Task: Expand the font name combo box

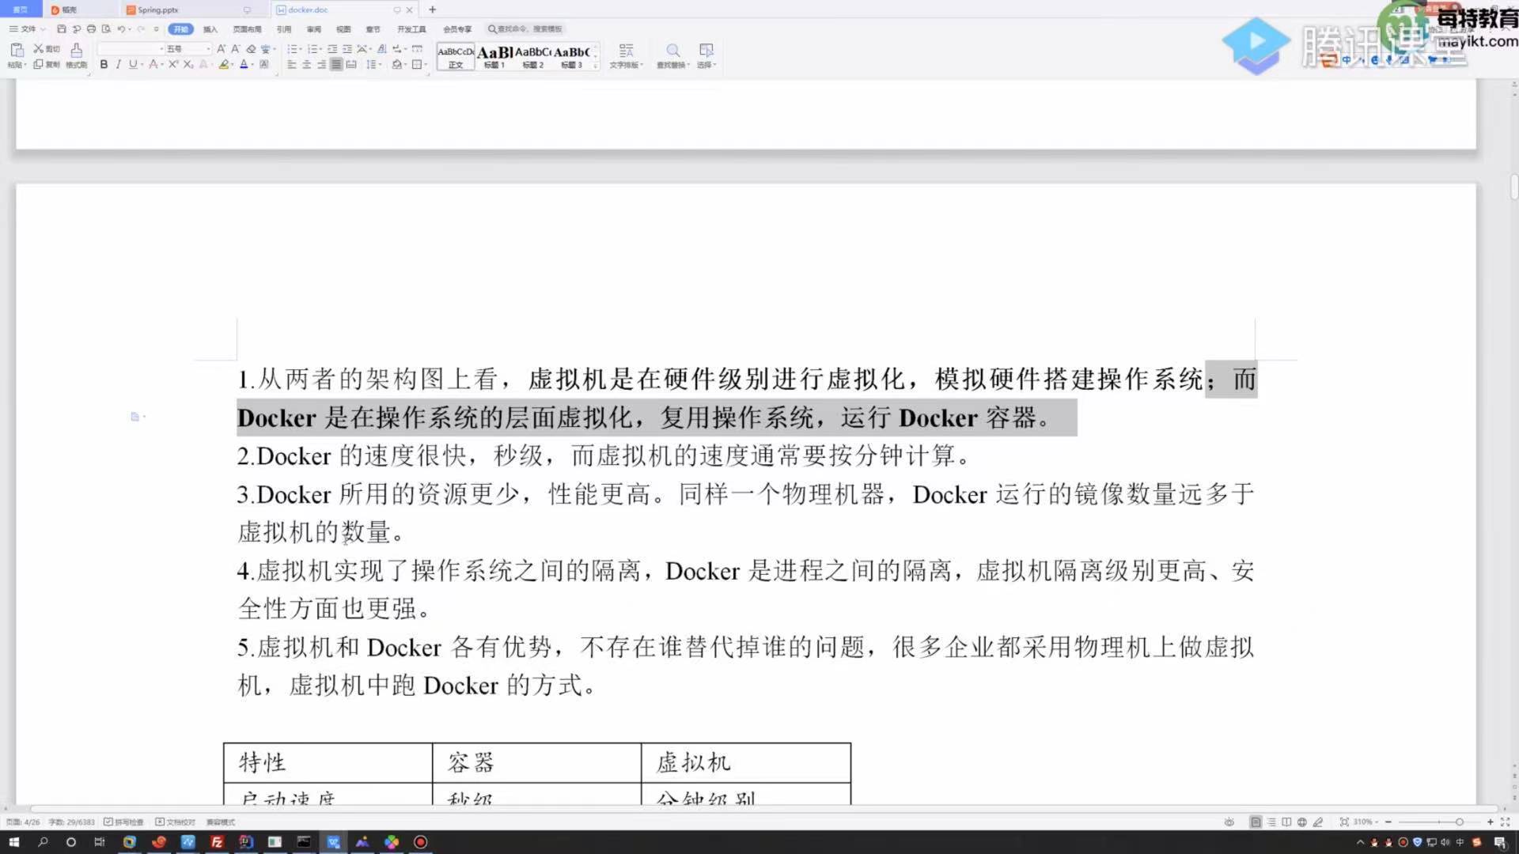Action: 161,49
